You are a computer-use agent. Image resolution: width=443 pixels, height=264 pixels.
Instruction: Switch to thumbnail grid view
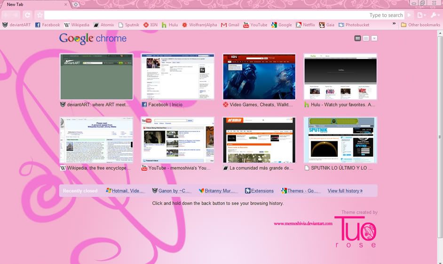click(x=357, y=38)
